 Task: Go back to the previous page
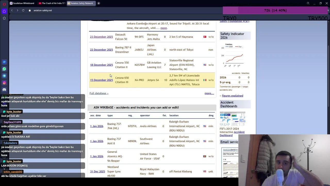tap(12, 10)
